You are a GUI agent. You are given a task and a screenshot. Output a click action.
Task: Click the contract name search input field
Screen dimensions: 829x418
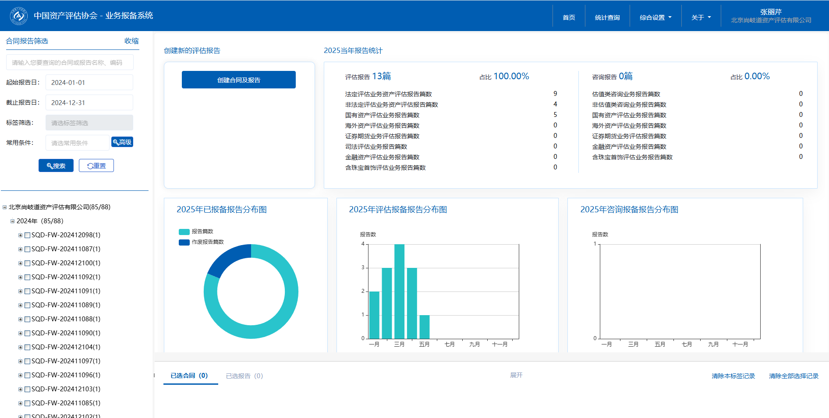(70, 63)
